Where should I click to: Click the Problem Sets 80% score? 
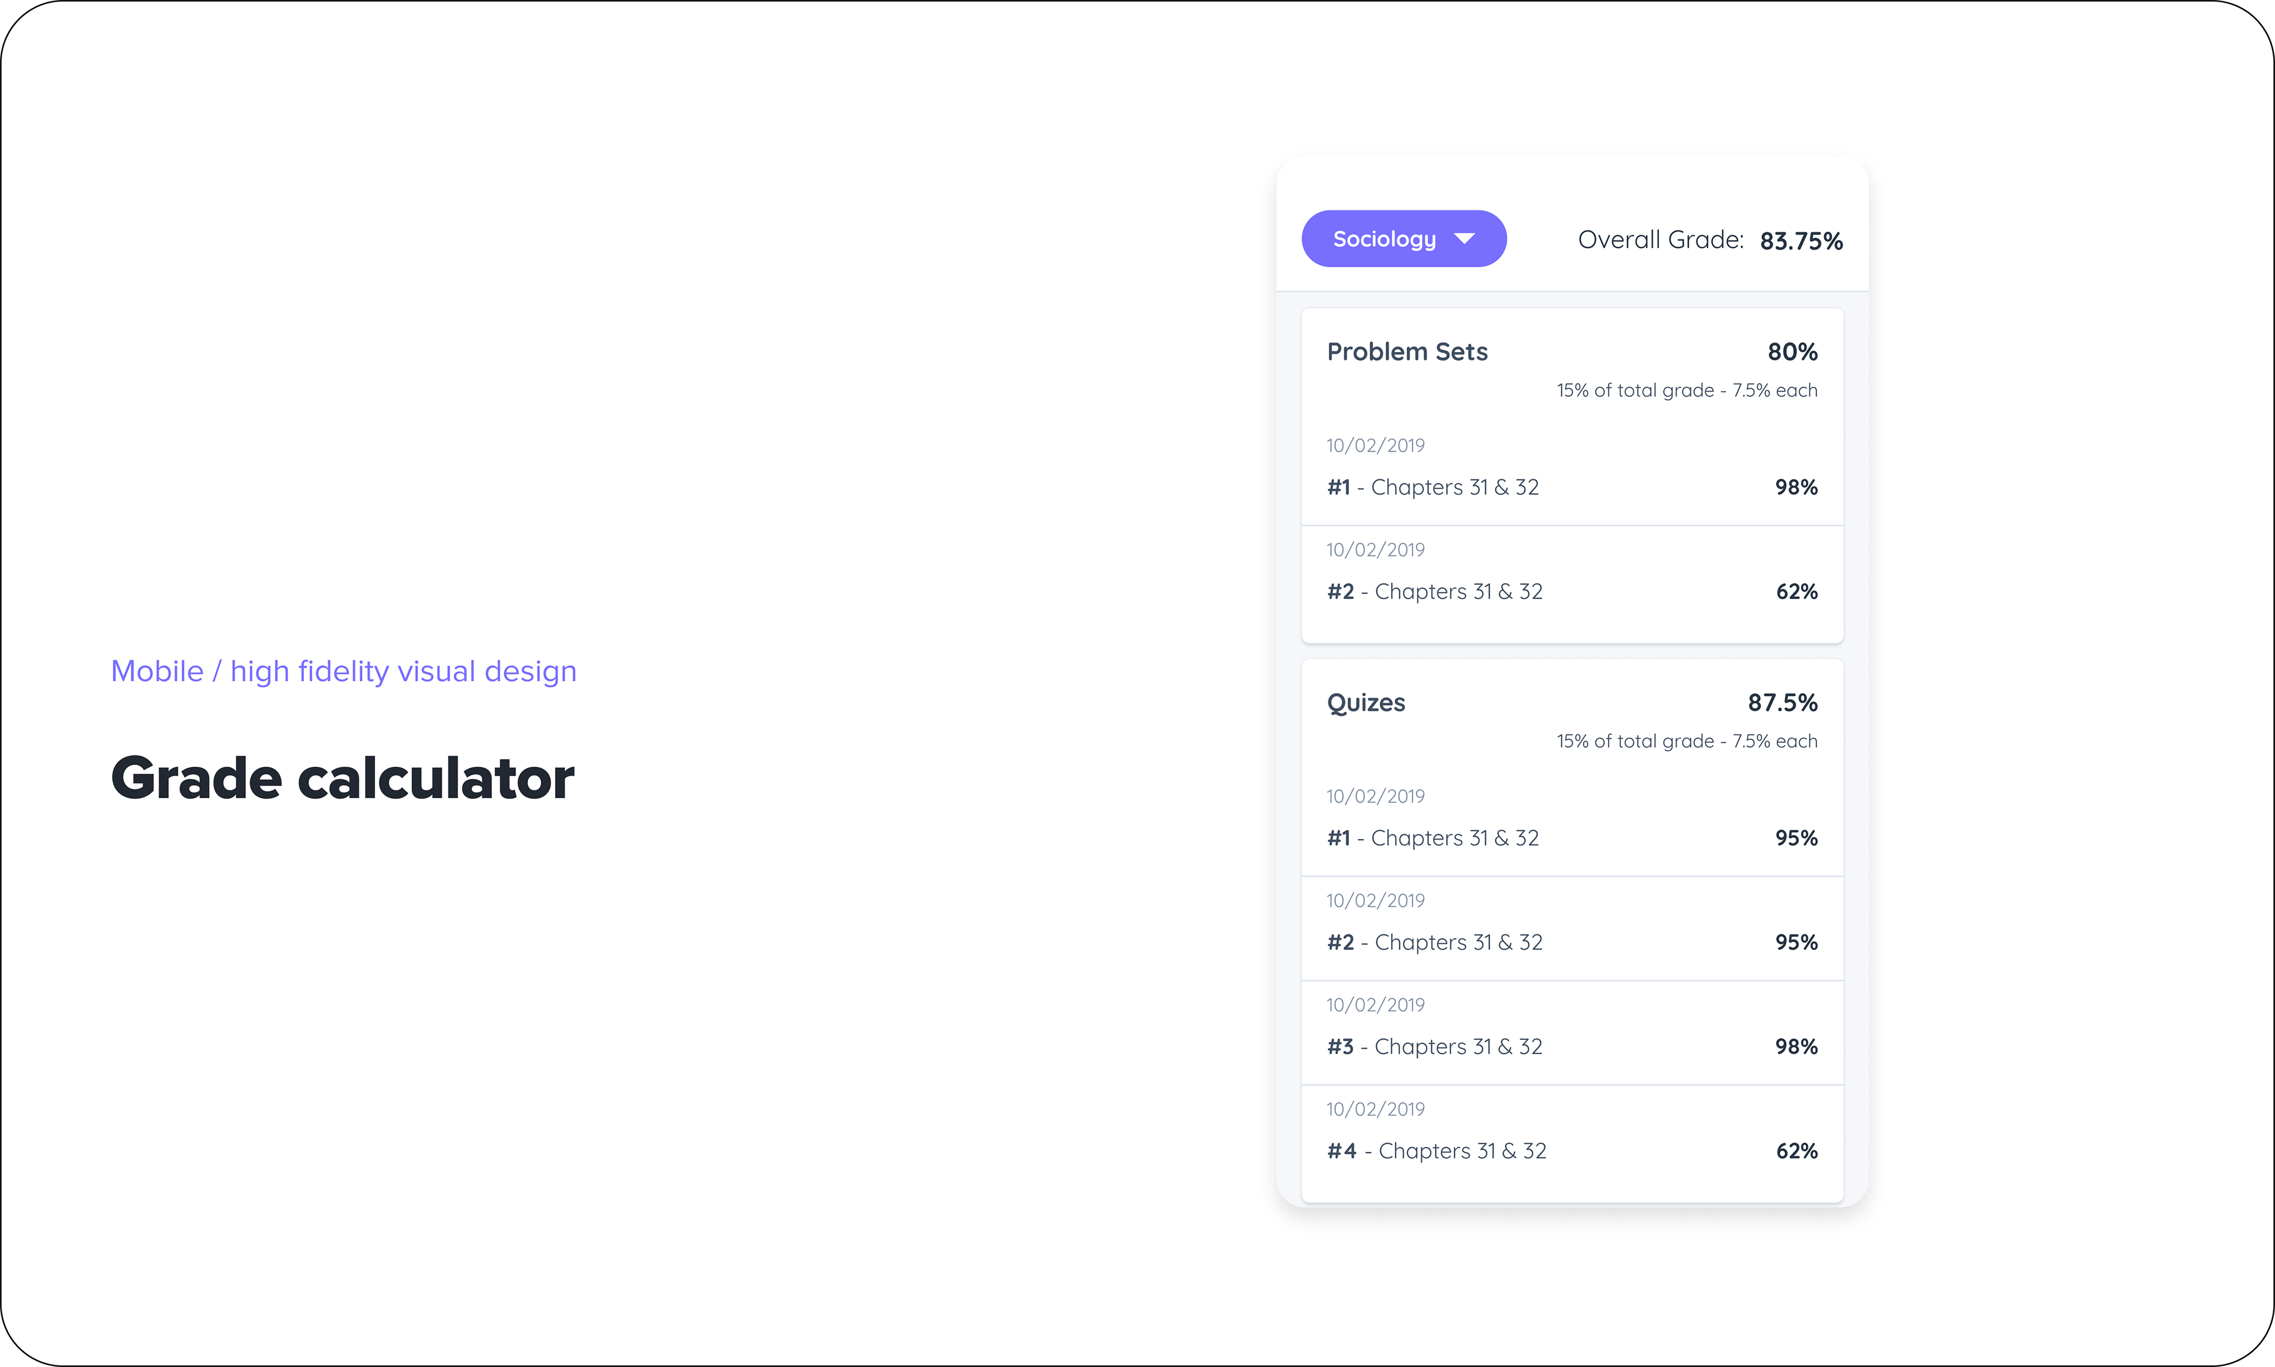coord(1792,351)
